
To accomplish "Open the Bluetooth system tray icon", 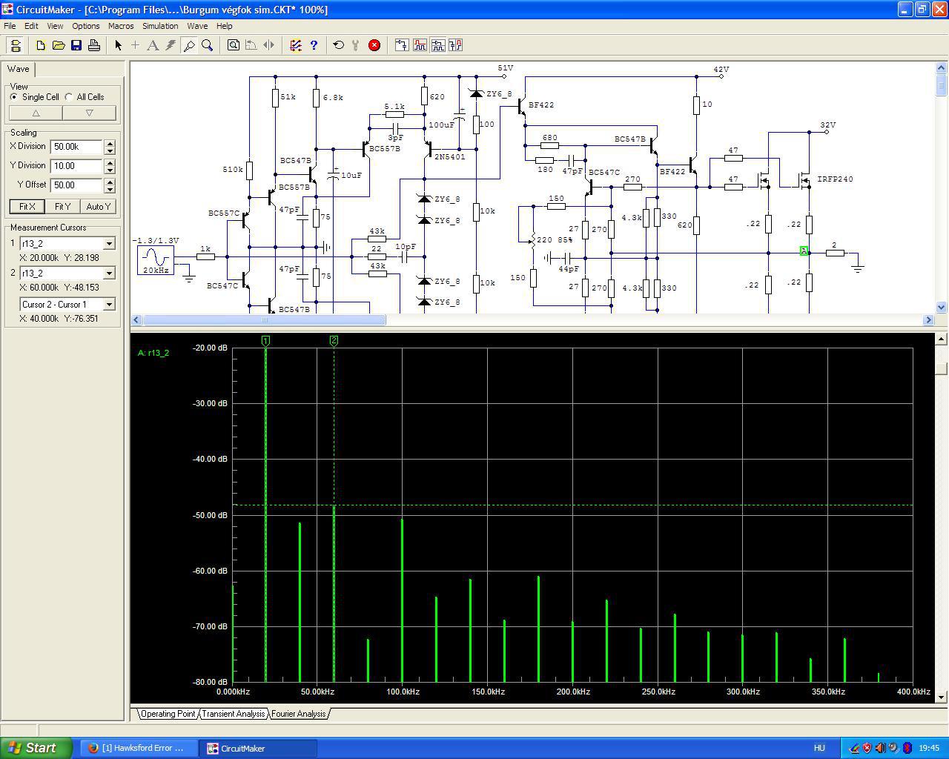I will [x=907, y=748].
